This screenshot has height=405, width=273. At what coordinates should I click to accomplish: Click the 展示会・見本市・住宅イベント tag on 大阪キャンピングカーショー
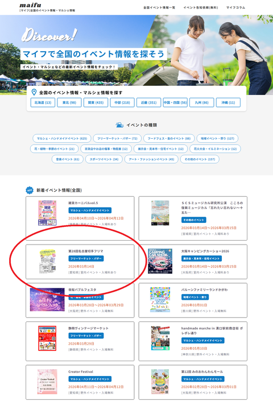(x=201, y=259)
